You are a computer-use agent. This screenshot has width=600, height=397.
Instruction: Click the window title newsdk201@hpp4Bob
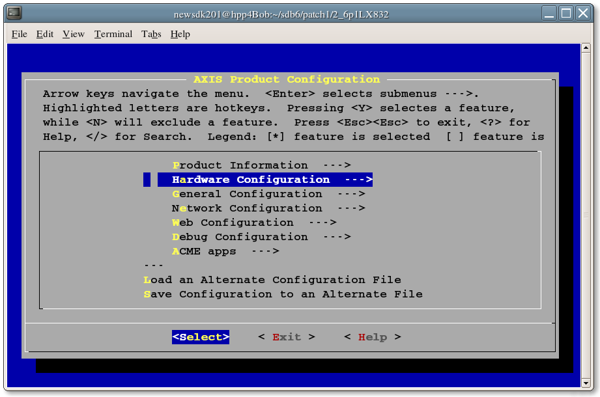click(x=281, y=14)
